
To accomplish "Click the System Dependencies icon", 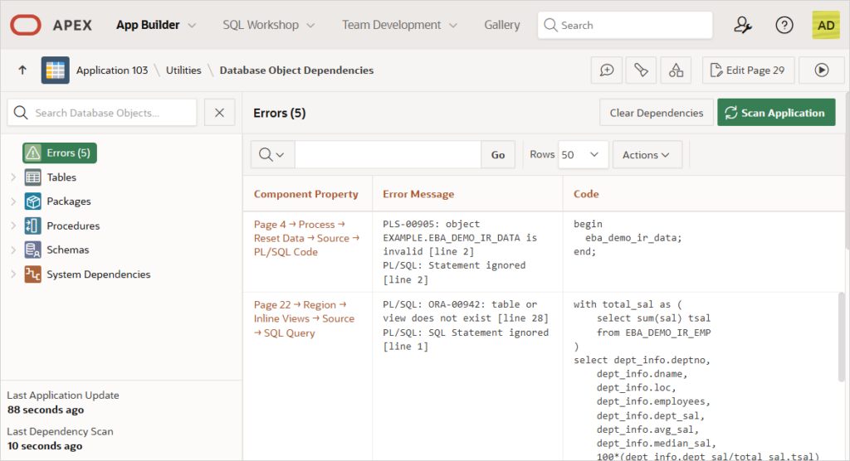I will 32,274.
